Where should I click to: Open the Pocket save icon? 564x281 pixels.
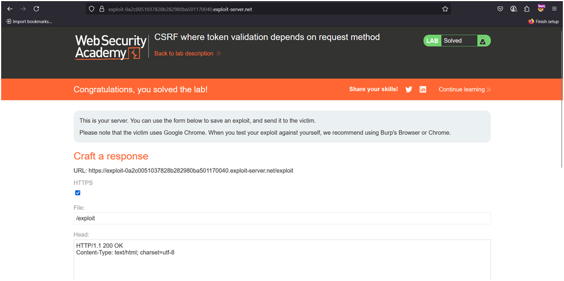[x=499, y=9]
